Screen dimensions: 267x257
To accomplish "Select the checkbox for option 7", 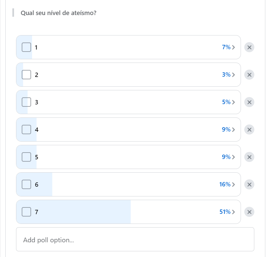I will [26, 212].
